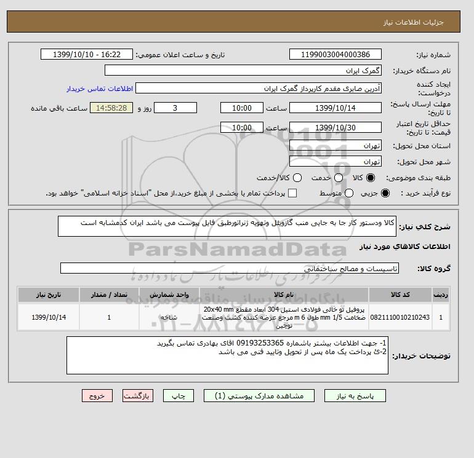Click the remaining days field showing 3
Image resolution: width=474 pixels, height=458 pixels.
[175, 108]
